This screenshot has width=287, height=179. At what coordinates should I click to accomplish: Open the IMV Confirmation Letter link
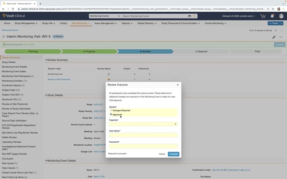(231, 170)
